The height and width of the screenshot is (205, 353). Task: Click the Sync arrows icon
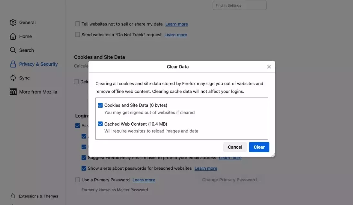pos(13,78)
